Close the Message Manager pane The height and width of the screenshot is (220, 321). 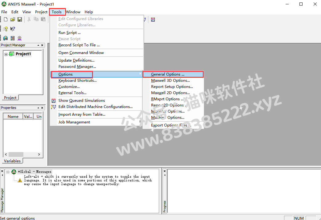[2, 171]
